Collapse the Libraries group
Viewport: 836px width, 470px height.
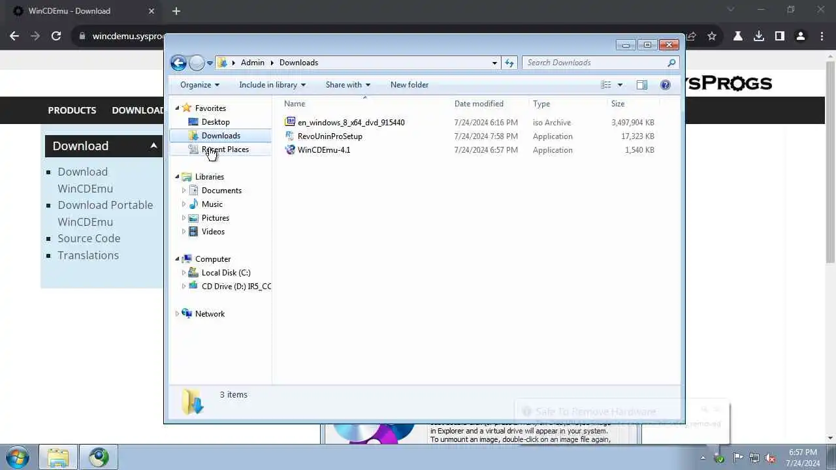click(x=177, y=177)
